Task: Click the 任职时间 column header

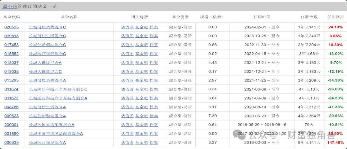Action: tap(262, 17)
